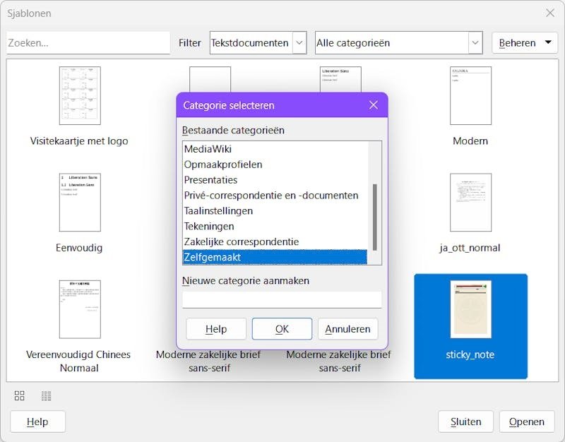The image size is (565, 442).
Task: Open the Alle categorieën dropdown
Action: [398, 43]
